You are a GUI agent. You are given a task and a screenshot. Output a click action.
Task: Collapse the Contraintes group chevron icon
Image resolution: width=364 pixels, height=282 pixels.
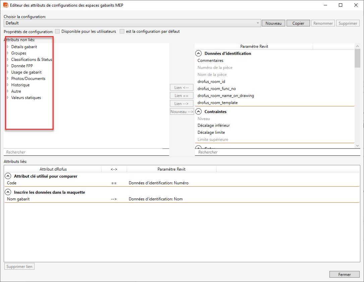click(x=198, y=111)
